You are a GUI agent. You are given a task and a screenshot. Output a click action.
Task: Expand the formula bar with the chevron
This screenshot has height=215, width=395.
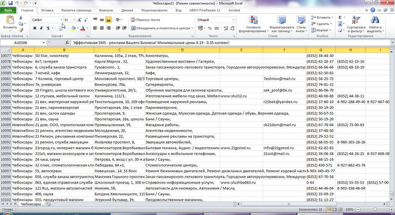click(393, 43)
